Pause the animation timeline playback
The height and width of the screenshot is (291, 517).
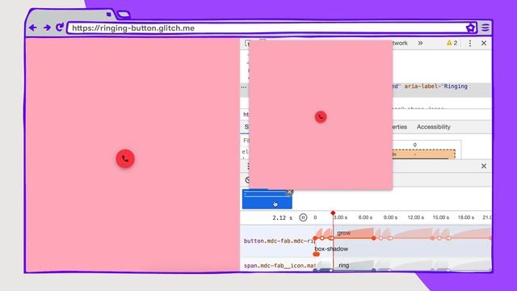point(303,217)
